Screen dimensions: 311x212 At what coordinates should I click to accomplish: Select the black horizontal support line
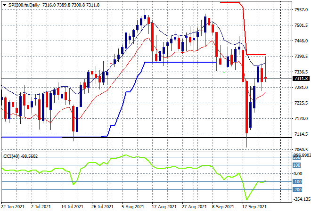click(x=177, y=138)
